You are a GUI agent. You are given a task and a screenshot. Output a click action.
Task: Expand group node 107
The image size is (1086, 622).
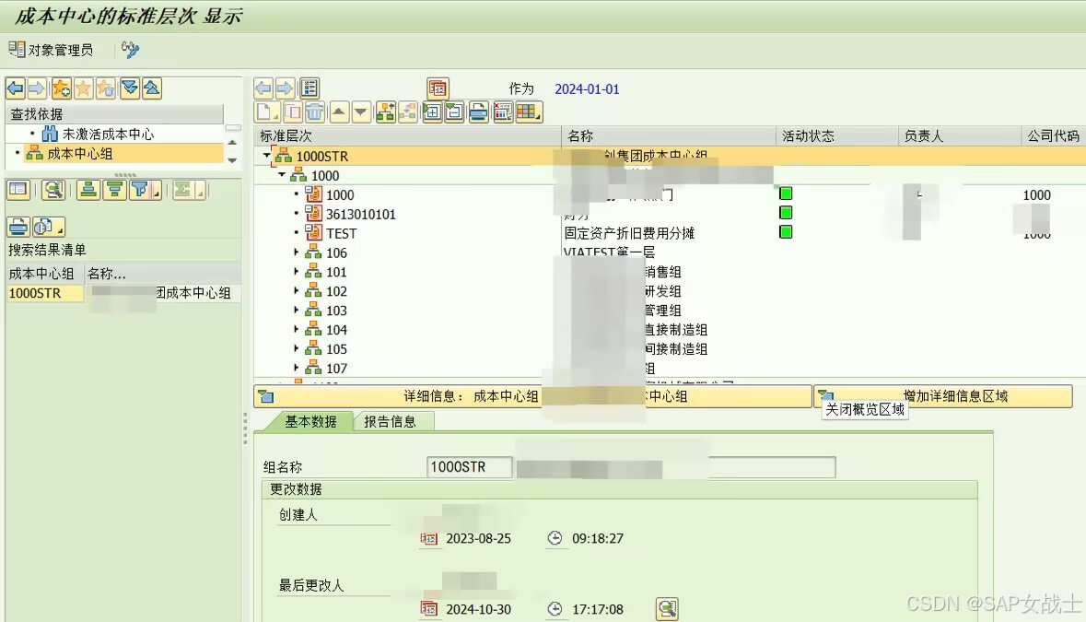point(297,368)
